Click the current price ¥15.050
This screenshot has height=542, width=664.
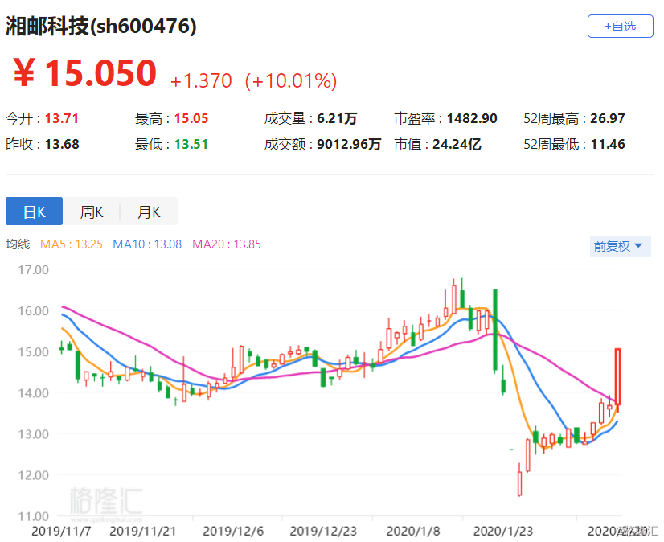click(84, 73)
